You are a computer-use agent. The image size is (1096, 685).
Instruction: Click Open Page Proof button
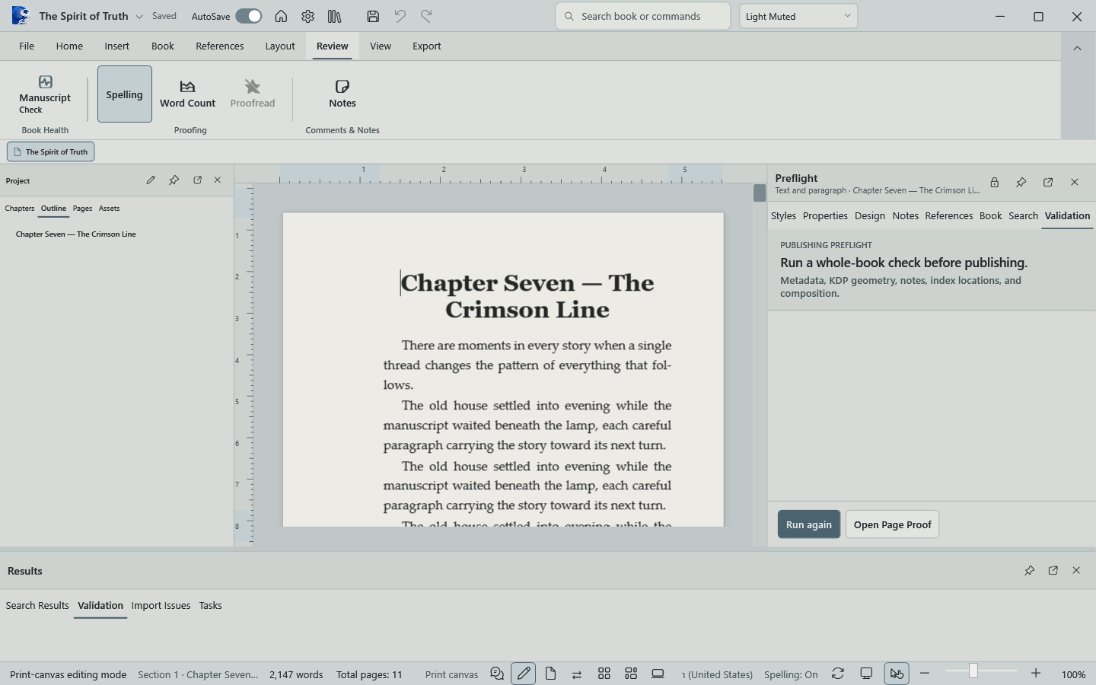coord(893,524)
